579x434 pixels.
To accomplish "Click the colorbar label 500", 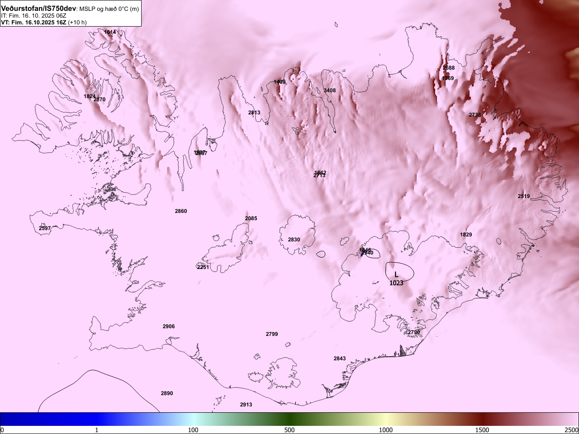I will [289, 430].
